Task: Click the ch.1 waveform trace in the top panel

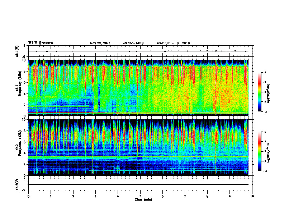Action: coord(138,51)
